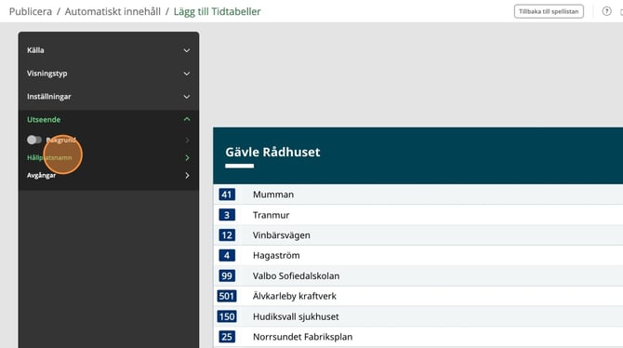Screen dimensions: 623x348
Task: Click line badge 41
Action: click(227, 194)
